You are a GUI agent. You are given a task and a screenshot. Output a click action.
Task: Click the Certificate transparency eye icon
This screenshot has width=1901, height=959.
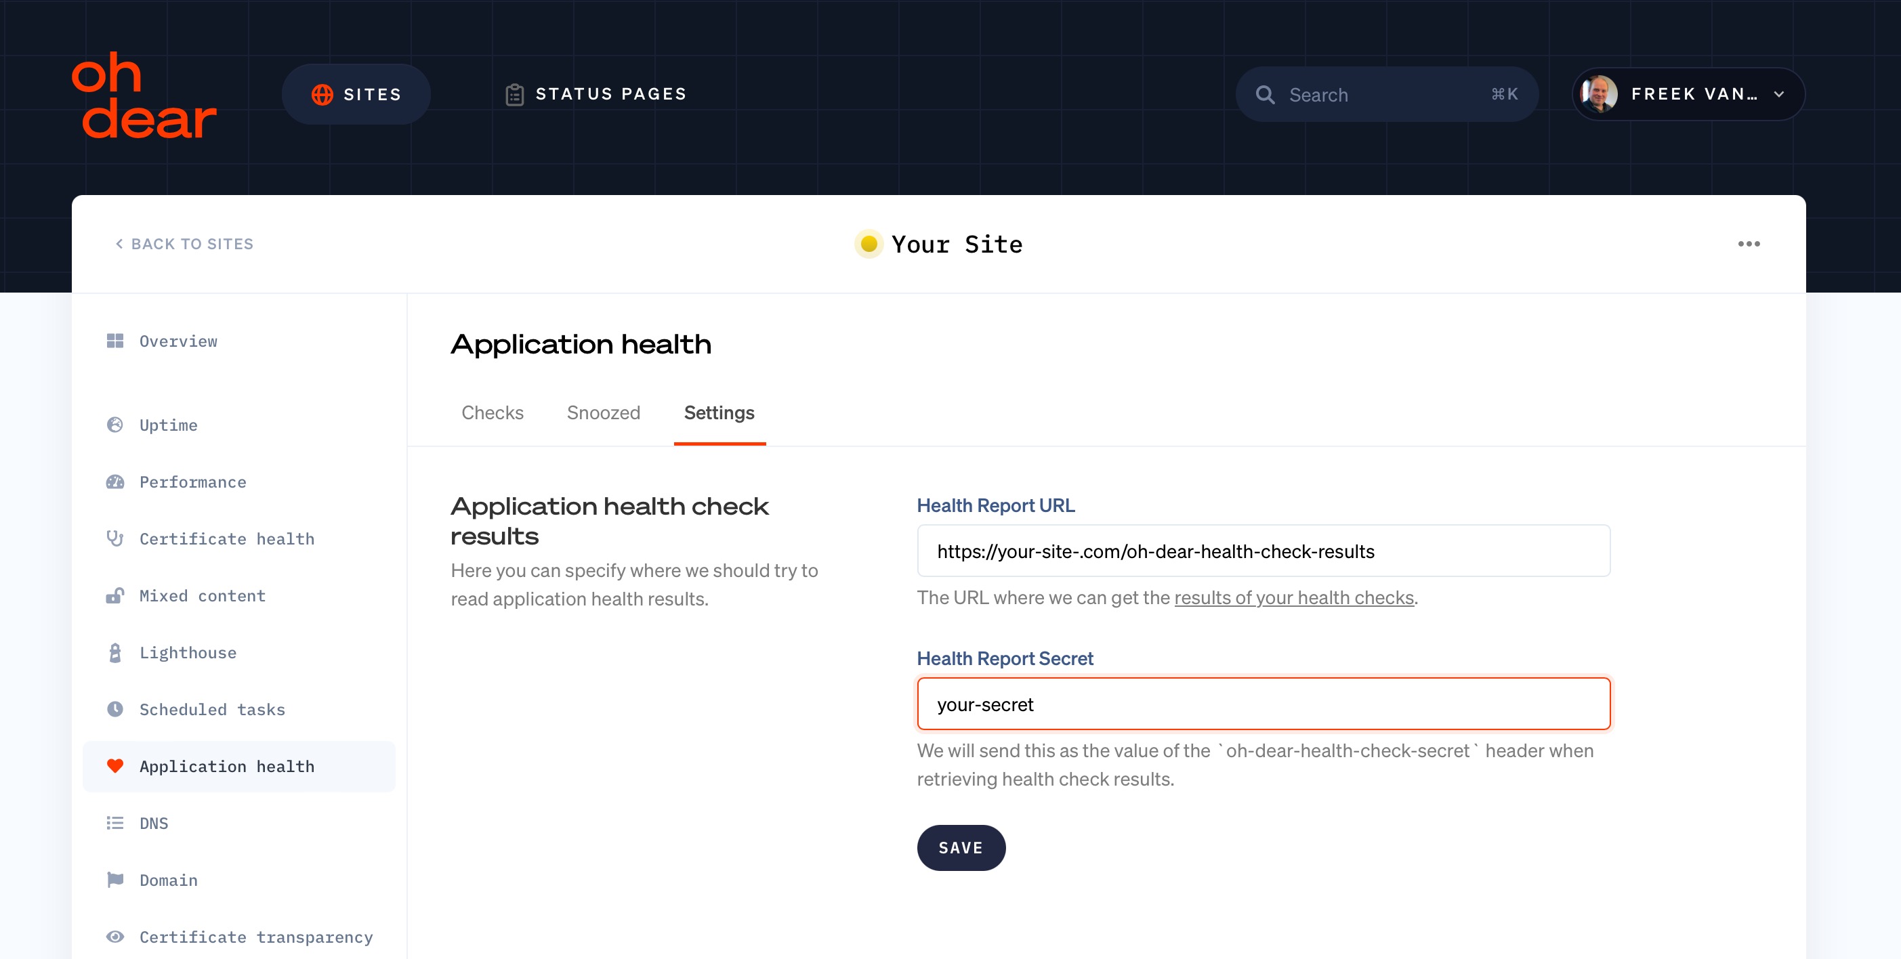(115, 937)
